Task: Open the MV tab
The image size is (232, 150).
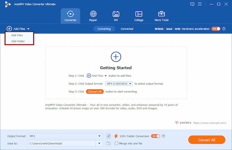Action: pyautogui.click(x=116, y=16)
